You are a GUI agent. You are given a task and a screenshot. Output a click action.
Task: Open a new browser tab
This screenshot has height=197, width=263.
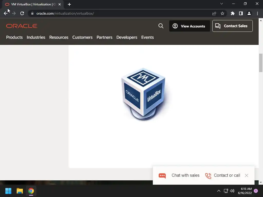(69, 4)
